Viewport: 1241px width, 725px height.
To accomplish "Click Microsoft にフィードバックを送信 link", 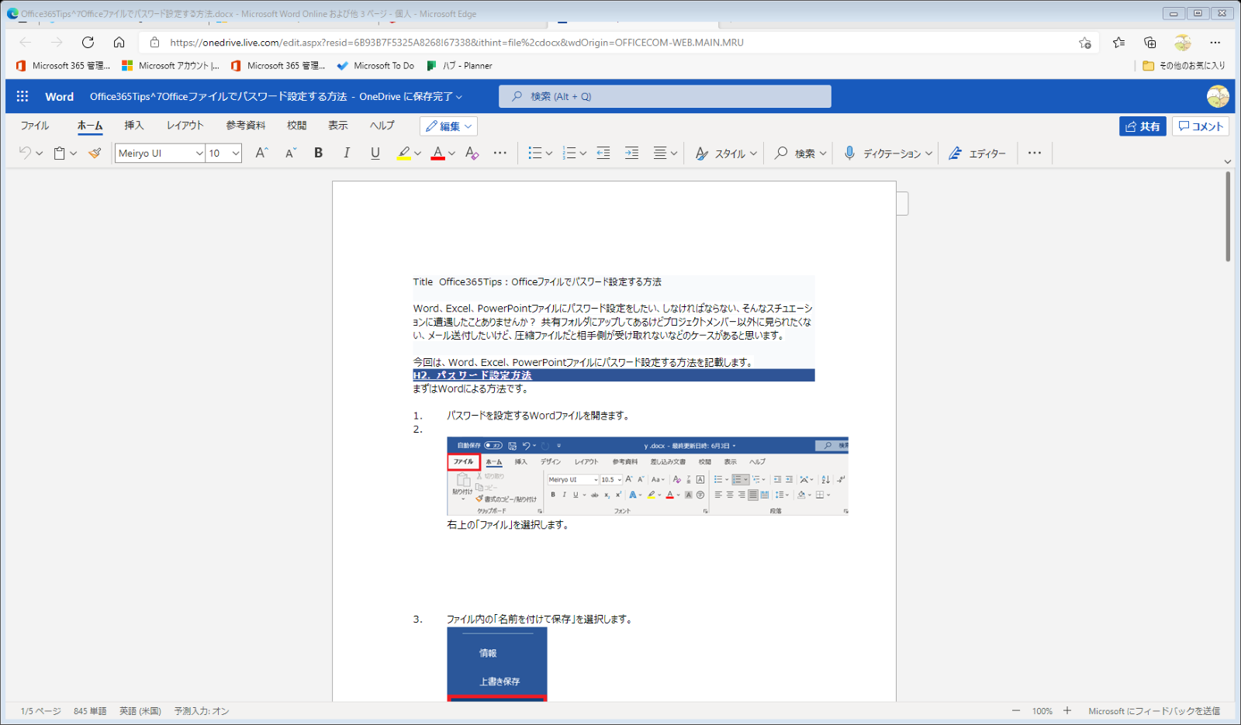I will point(1154,711).
